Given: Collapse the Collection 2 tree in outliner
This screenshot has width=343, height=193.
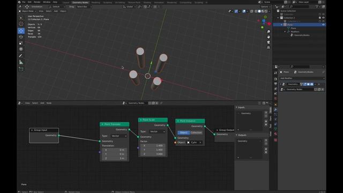Looking at the screenshot, I should coord(278,18).
